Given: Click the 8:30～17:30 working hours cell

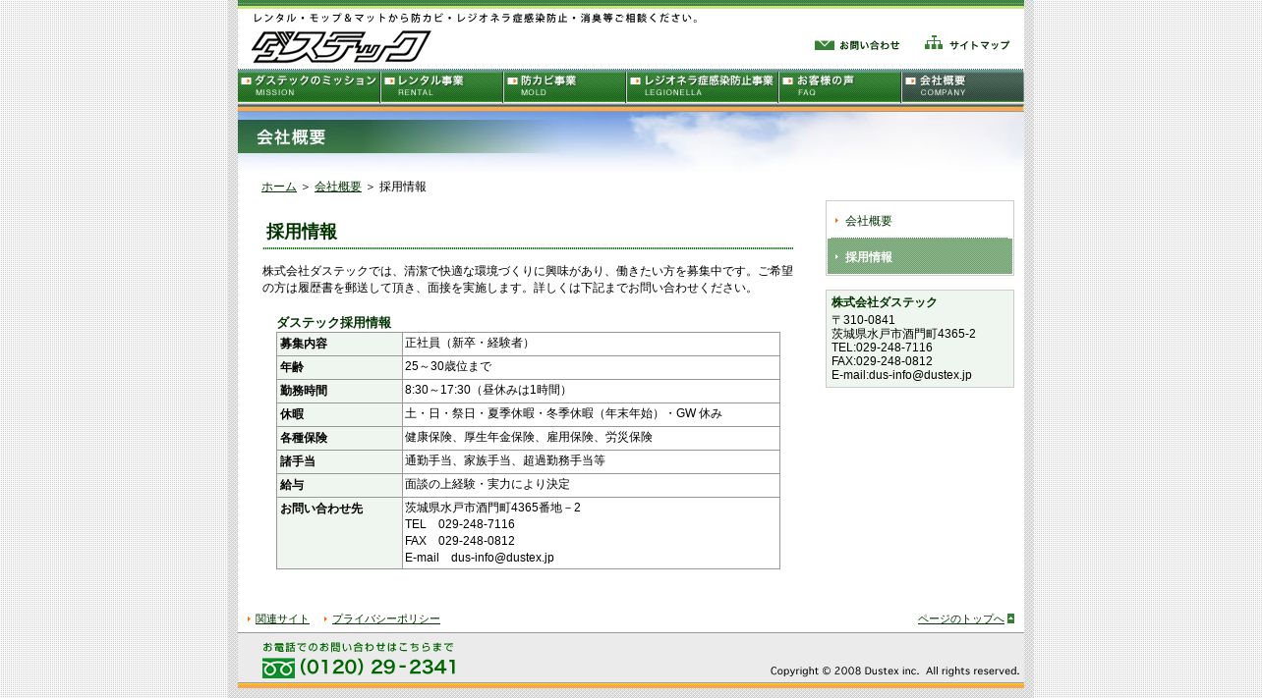Looking at the screenshot, I should [591, 391].
